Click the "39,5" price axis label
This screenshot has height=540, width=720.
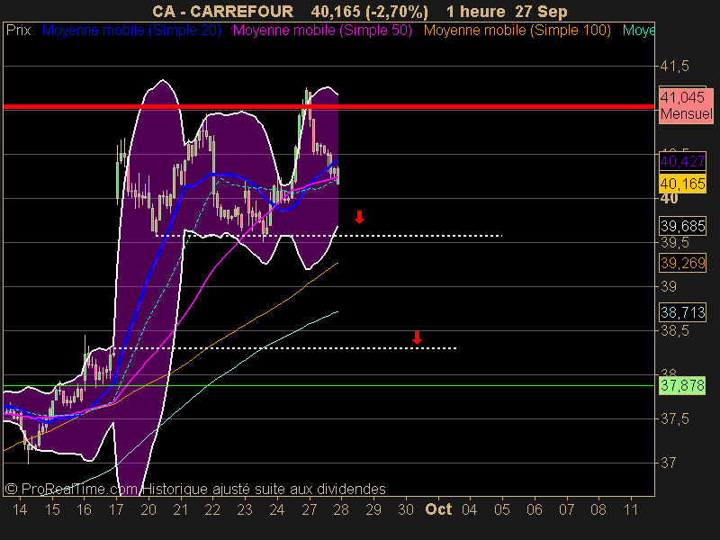[674, 242]
